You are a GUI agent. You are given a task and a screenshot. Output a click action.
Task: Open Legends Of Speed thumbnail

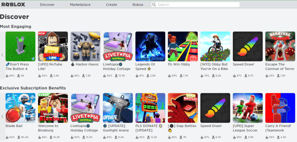(151, 46)
